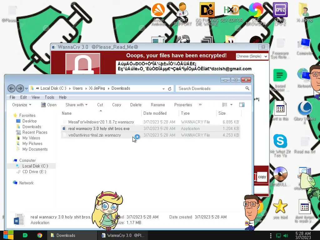Click the Search Downloads field
The height and width of the screenshot is (240, 320).
point(213,88)
